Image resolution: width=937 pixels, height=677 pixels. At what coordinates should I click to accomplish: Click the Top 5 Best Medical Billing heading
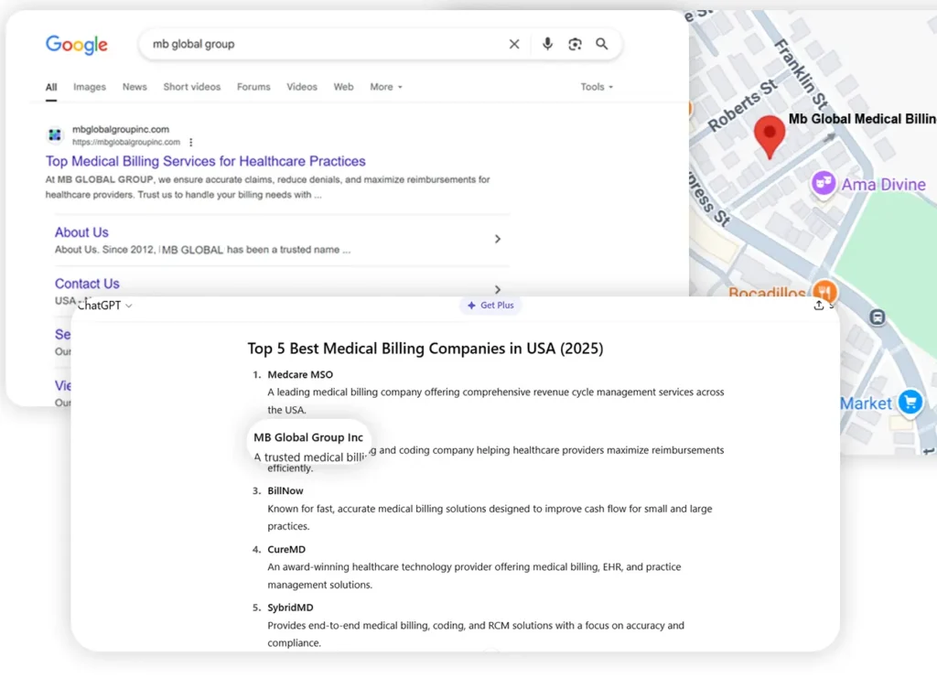pyautogui.click(x=425, y=349)
